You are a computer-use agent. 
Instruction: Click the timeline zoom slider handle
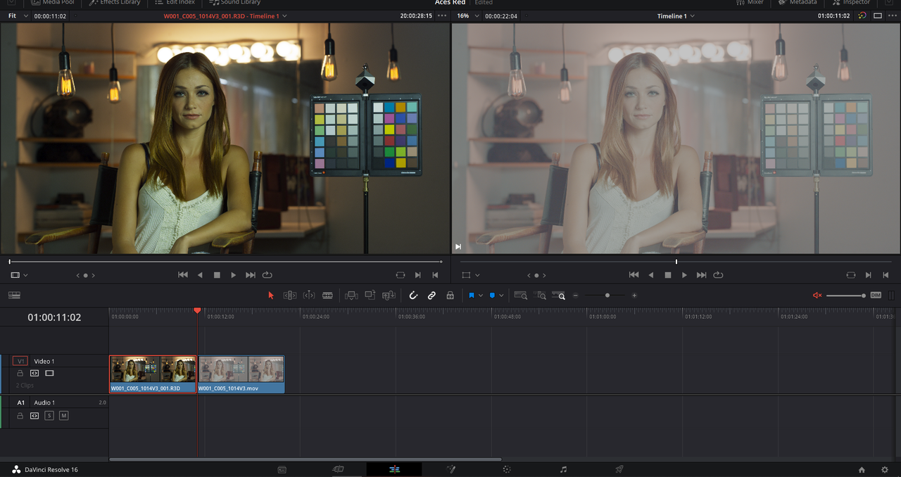(607, 295)
